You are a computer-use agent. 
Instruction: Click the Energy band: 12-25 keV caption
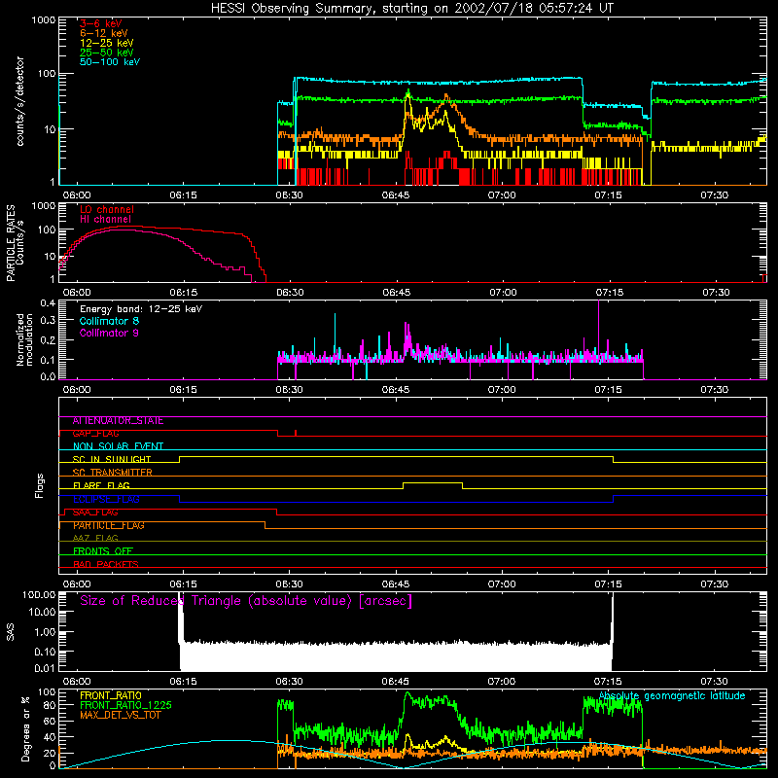[x=141, y=309]
